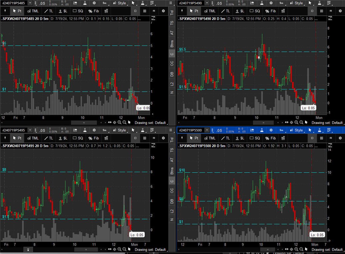345x254 pixels.
Task: Select the TL trendline item in P5495 toolbar
Action: pos(49,138)
